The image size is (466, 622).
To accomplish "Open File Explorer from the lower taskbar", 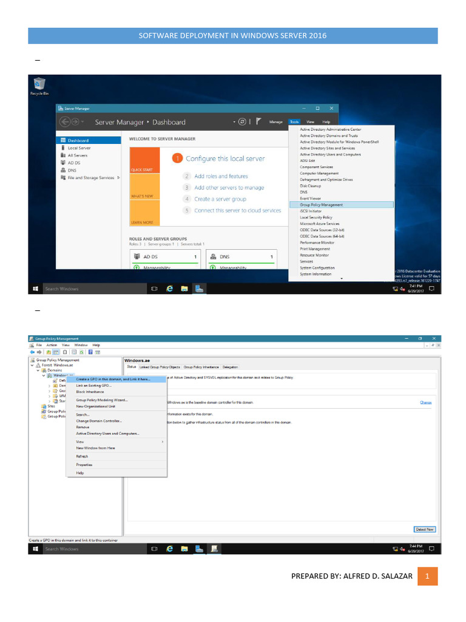I will pyautogui.click(x=184, y=549).
